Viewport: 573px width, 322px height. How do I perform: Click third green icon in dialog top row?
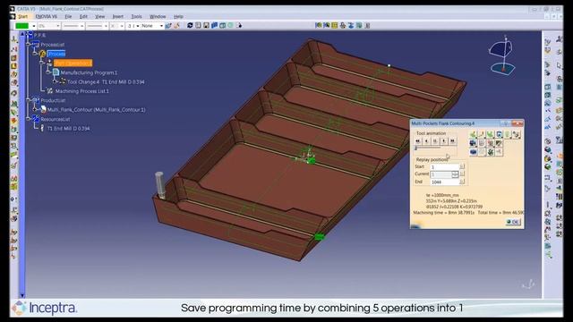click(x=491, y=134)
